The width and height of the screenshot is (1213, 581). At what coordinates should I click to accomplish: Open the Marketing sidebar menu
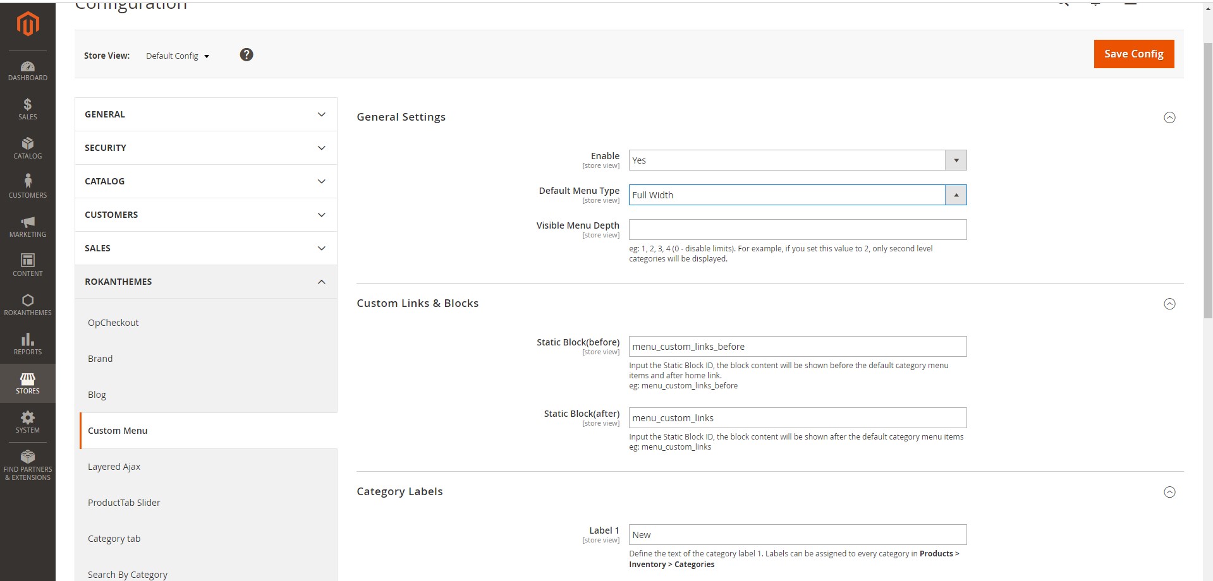[28, 227]
